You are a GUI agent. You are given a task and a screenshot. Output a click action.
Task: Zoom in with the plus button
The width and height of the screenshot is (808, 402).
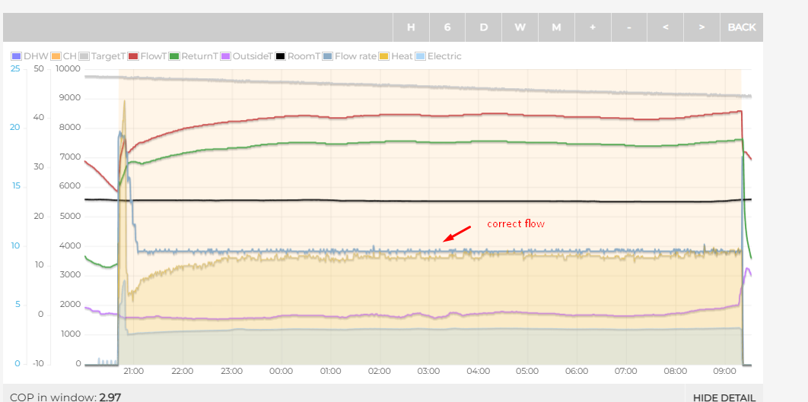click(x=593, y=27)
